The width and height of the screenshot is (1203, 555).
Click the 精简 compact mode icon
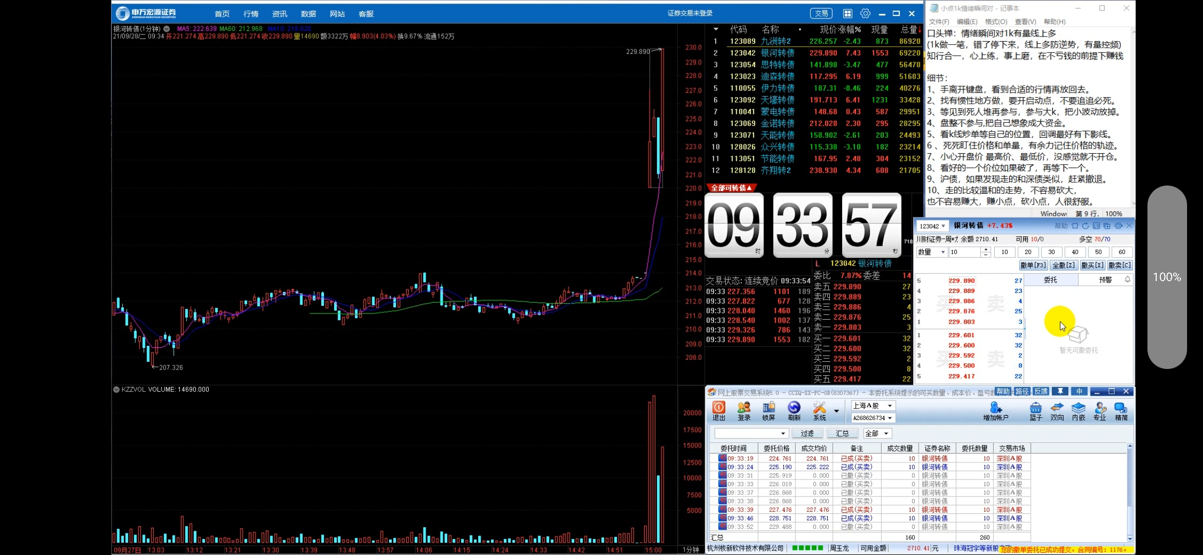[x=1121, y=411]
